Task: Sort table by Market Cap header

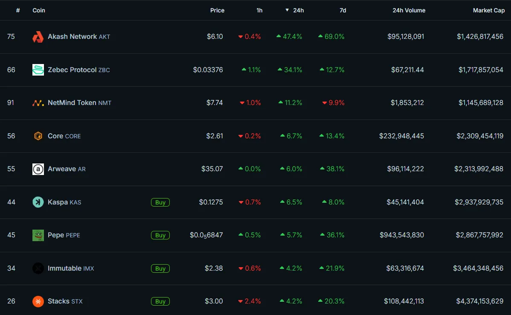Action: (488, 10)
